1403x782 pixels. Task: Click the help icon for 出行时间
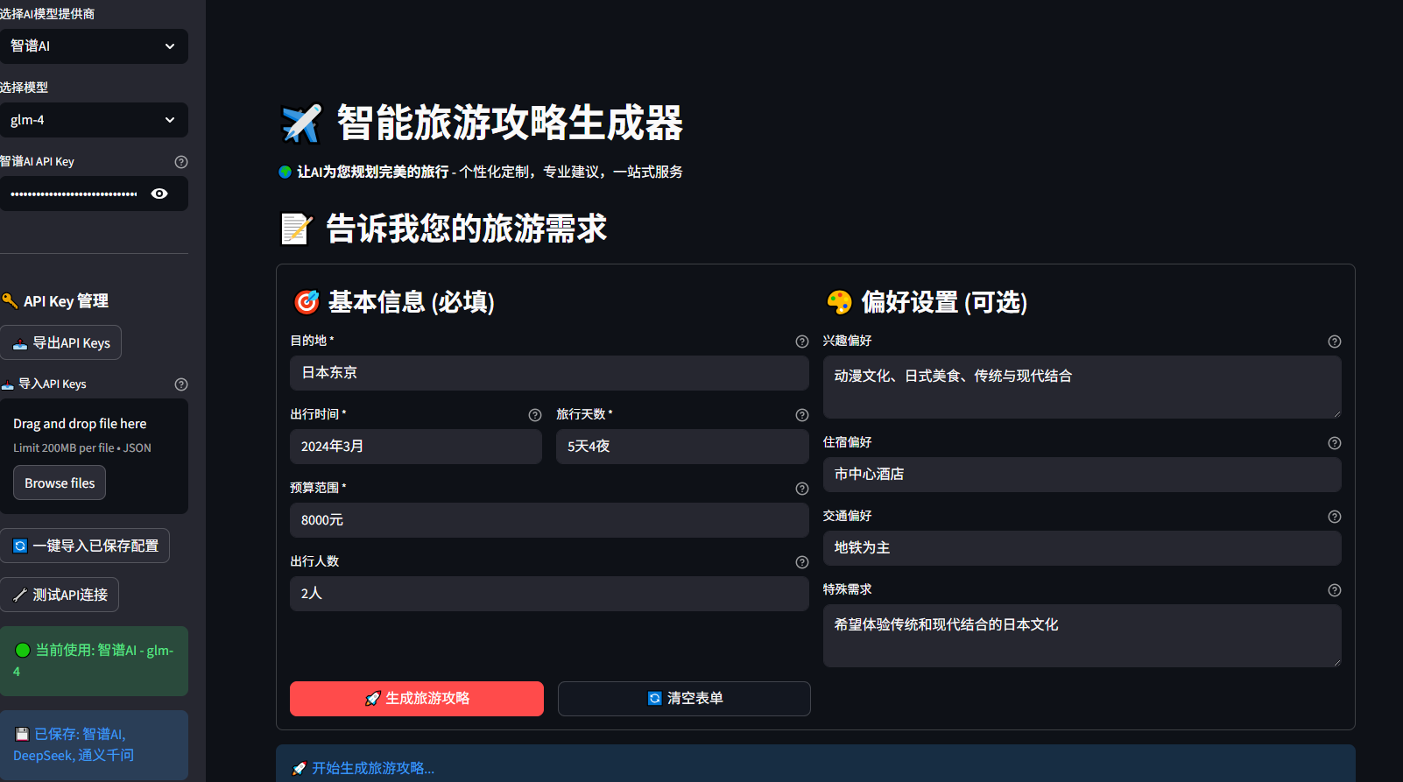tap(535, 415)
